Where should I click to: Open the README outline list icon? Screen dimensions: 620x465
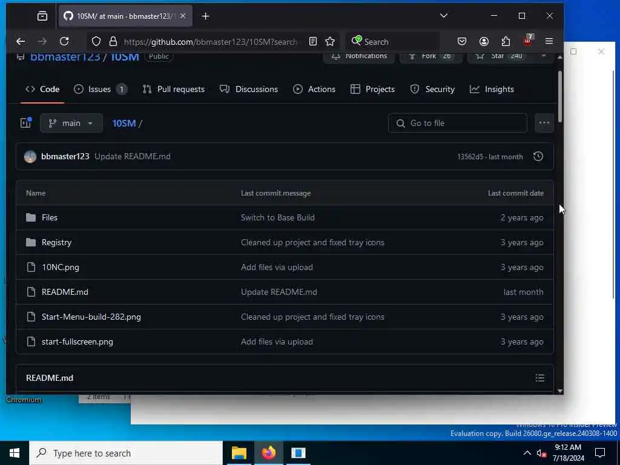[x=539, y=378]
